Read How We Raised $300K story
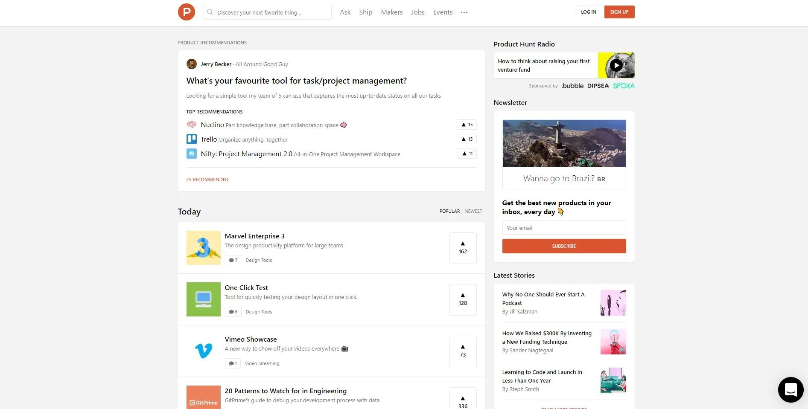The image size is (808, 409). 547,337
